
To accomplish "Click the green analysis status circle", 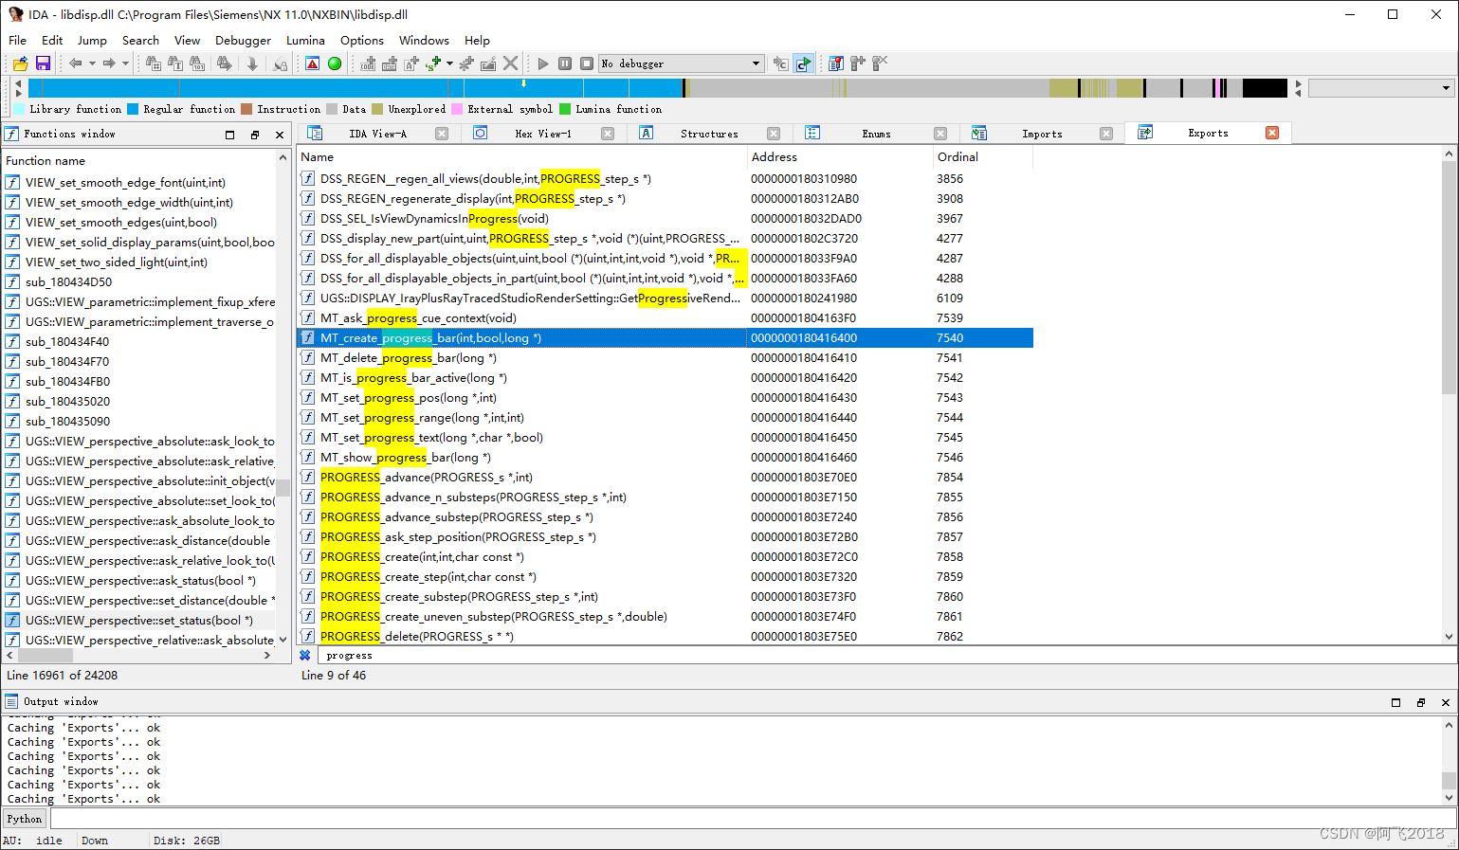I will click(335, 63).
